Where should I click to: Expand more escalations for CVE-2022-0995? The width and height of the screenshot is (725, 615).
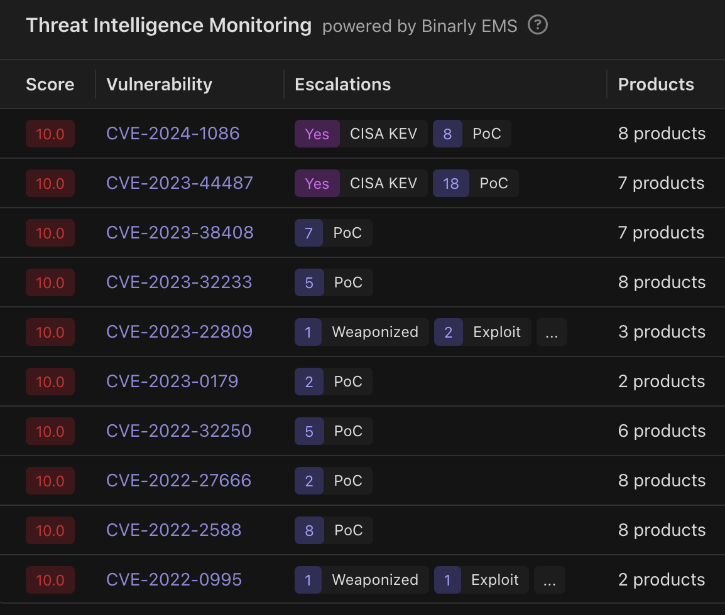549,580
